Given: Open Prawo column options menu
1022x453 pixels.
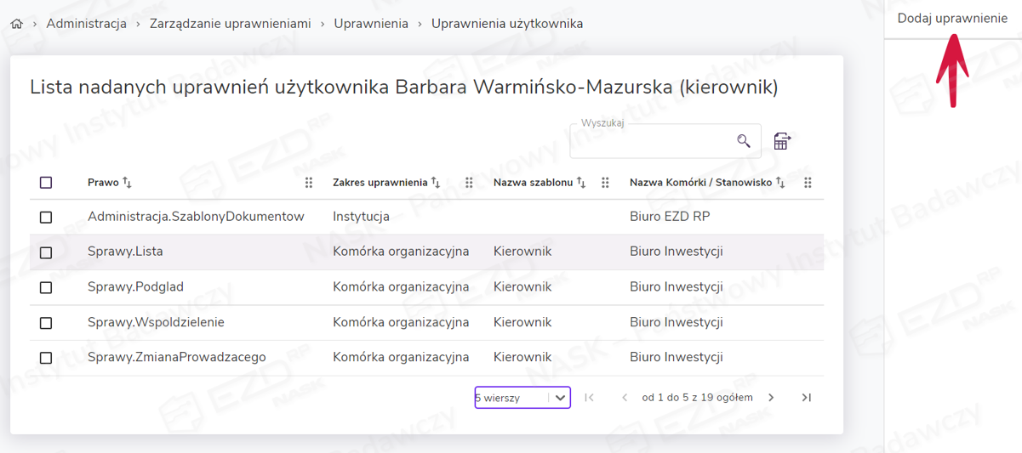Looking at the screenshot, I should tap(309, 183).
